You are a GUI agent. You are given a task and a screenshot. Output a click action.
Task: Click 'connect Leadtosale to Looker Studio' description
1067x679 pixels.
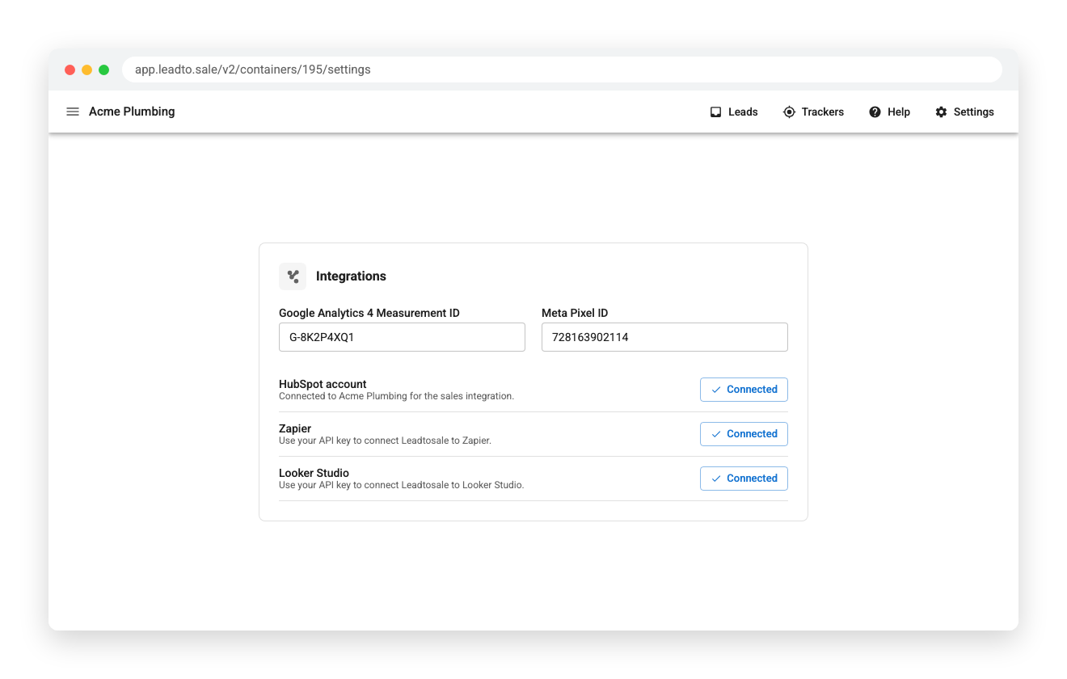point(444,485)
